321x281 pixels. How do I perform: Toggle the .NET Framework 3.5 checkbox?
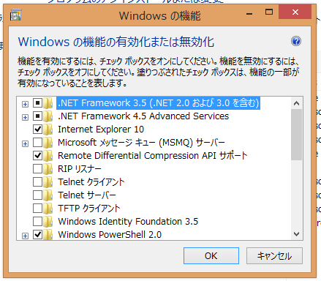tap(37, 103)
